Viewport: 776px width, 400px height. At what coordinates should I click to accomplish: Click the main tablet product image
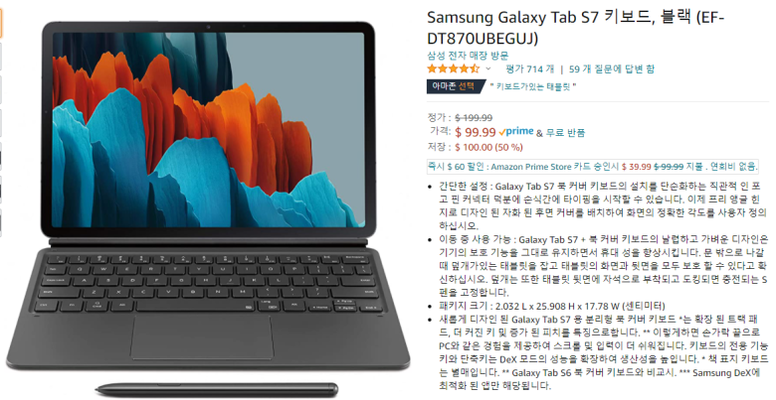208,198
